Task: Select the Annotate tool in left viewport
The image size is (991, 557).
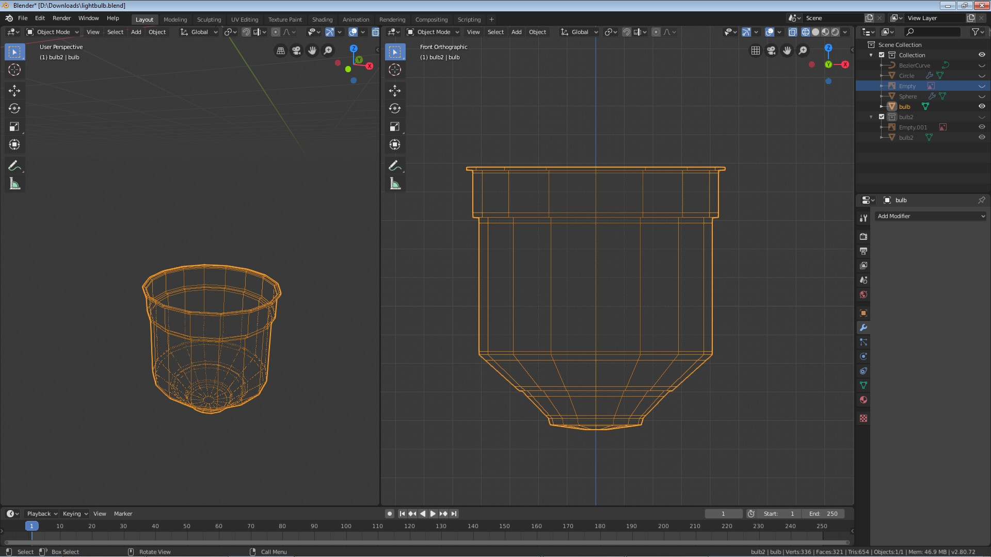Action: tap(14, 166)
